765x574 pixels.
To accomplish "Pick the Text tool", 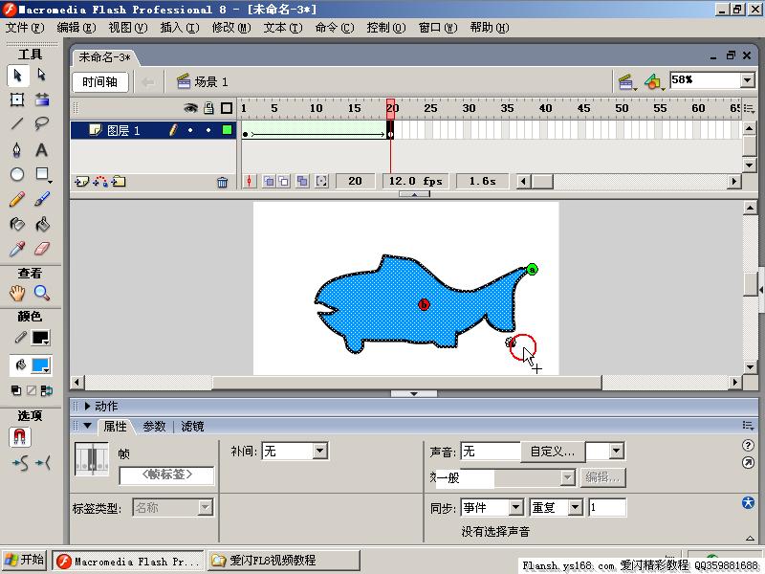I will pos(42,149).
